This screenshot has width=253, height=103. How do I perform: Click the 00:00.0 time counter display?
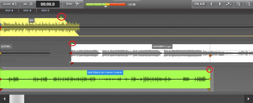pos(48,4)
